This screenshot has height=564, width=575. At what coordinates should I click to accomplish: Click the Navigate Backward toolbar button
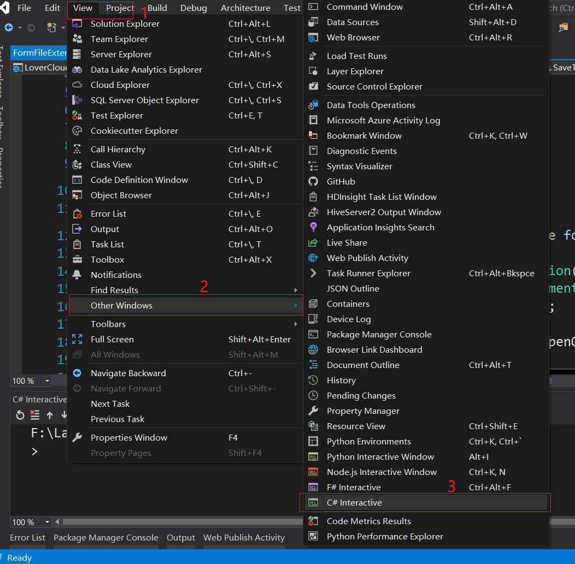pos(9,27)
